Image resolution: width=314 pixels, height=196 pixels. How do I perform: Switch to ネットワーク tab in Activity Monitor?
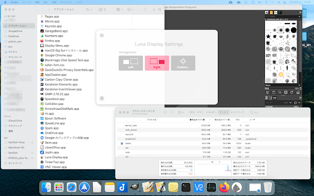coord(237,112)
